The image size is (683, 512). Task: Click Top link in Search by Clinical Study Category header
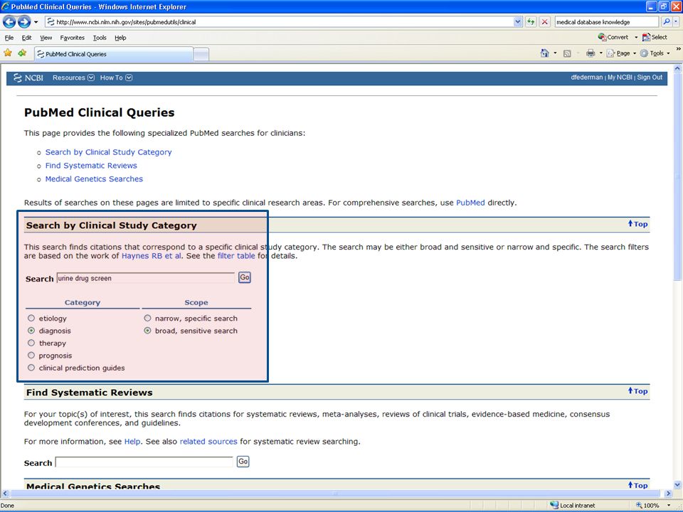(x=637, y=224)
